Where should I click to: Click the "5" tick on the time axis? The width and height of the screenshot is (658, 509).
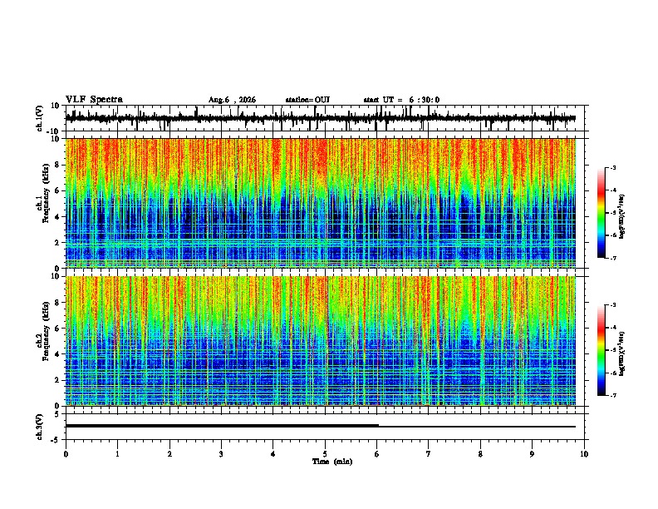pyautogui.click(x=325, y=454)
